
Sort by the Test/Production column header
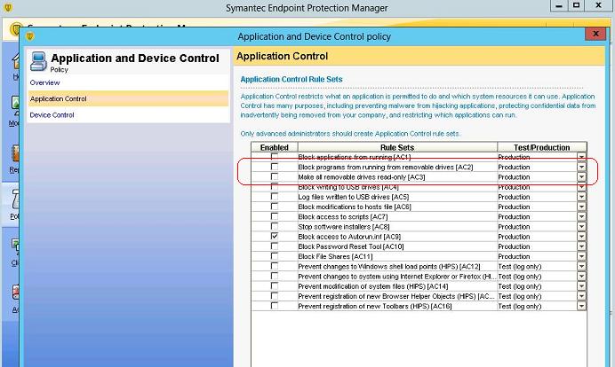tap(541, 147)
